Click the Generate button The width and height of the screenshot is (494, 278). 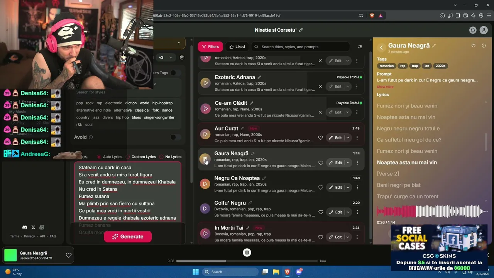[x=128, y=237]
